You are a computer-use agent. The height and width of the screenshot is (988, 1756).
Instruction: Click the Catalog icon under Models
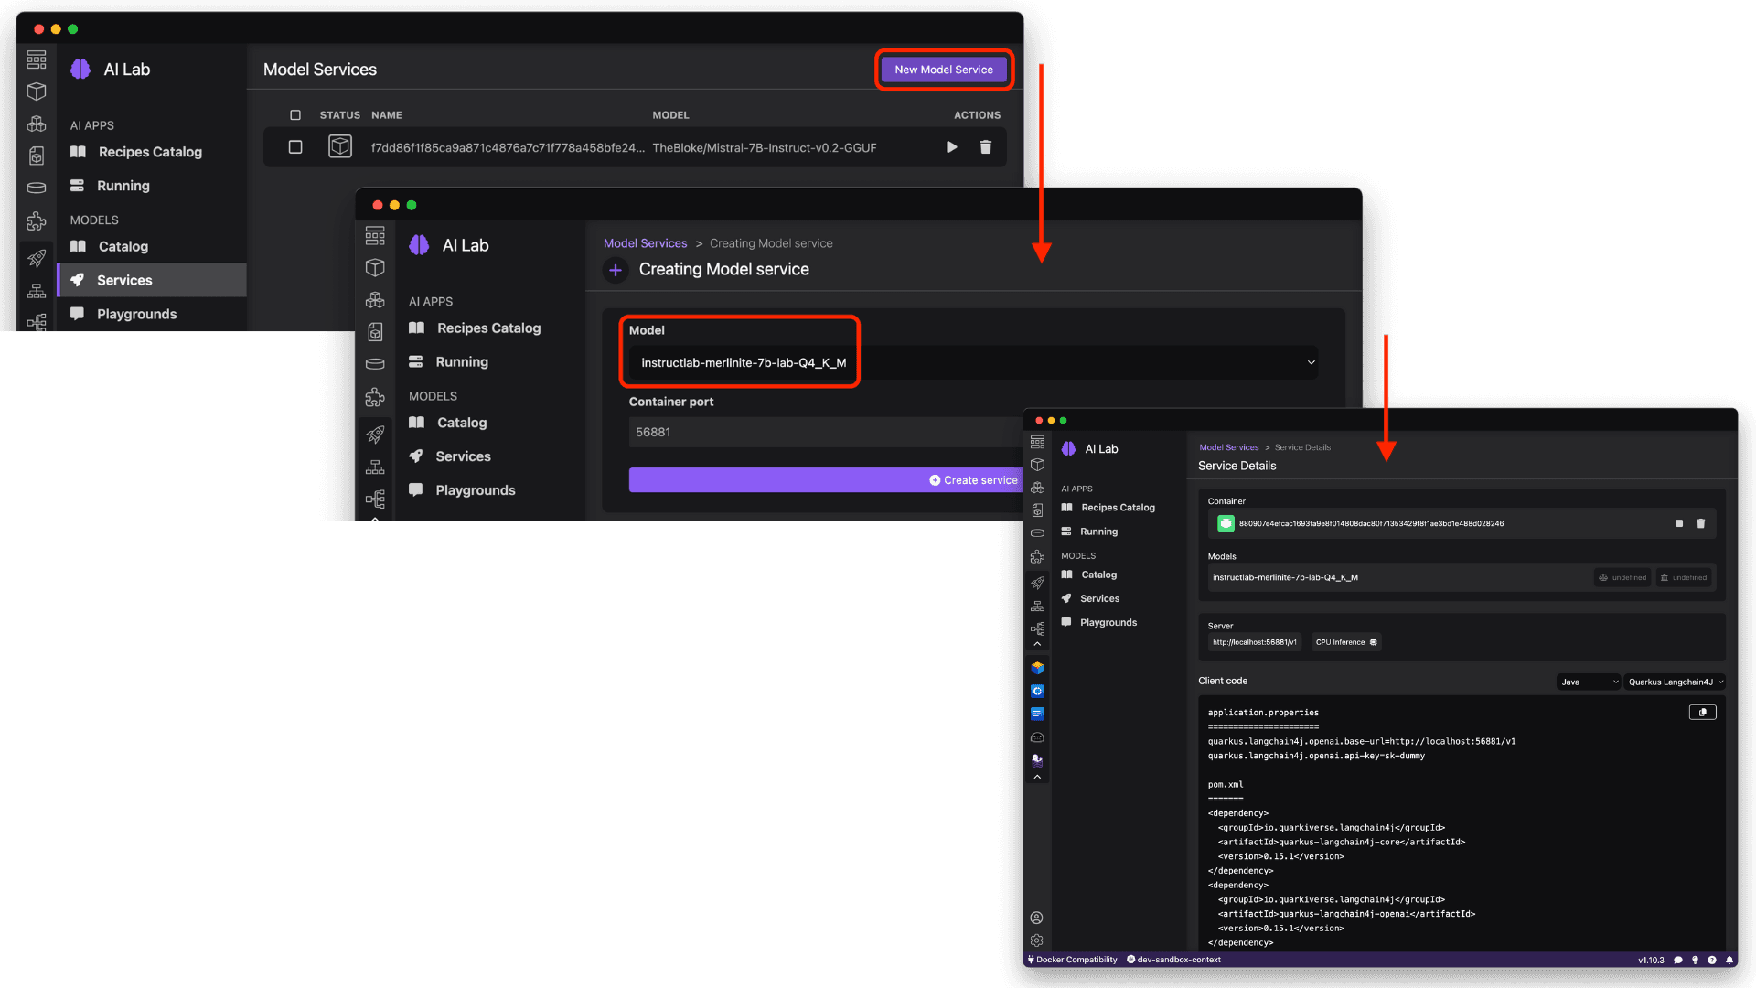pos(122,246)
